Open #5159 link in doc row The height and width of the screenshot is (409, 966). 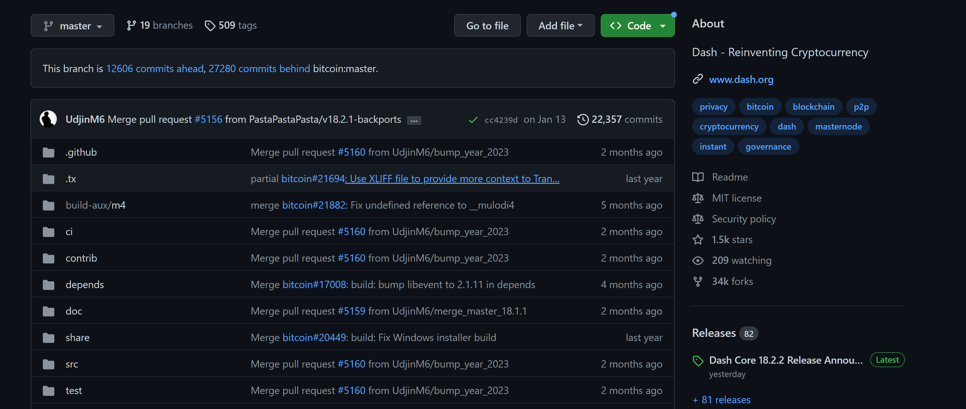[x=352, y=311]
